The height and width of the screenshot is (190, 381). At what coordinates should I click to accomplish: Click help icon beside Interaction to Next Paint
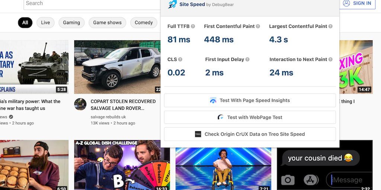click(330, 59)
